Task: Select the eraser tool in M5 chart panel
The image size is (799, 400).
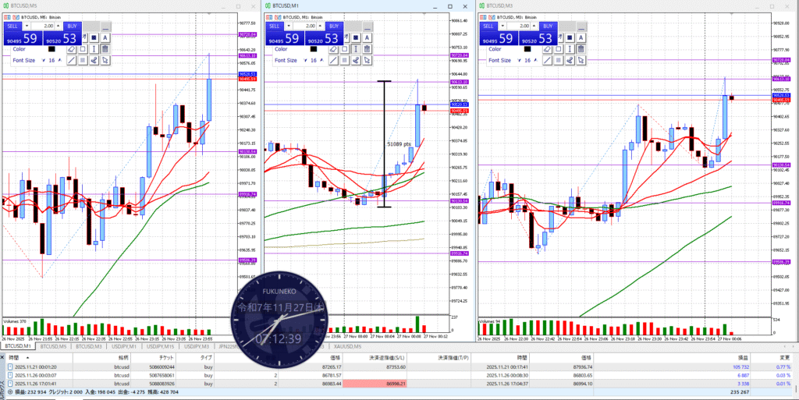Action: click(69, 48)
